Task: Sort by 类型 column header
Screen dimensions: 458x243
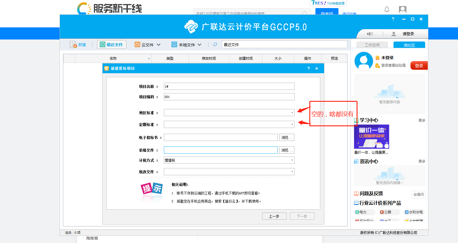Action: pyautogui.click(x=170, y=58)
